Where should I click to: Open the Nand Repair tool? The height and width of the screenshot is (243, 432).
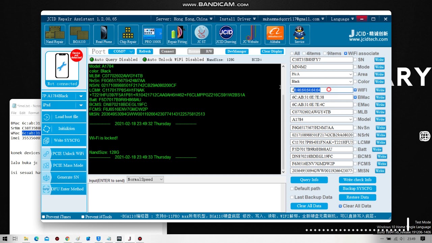[x=55, y=34]
